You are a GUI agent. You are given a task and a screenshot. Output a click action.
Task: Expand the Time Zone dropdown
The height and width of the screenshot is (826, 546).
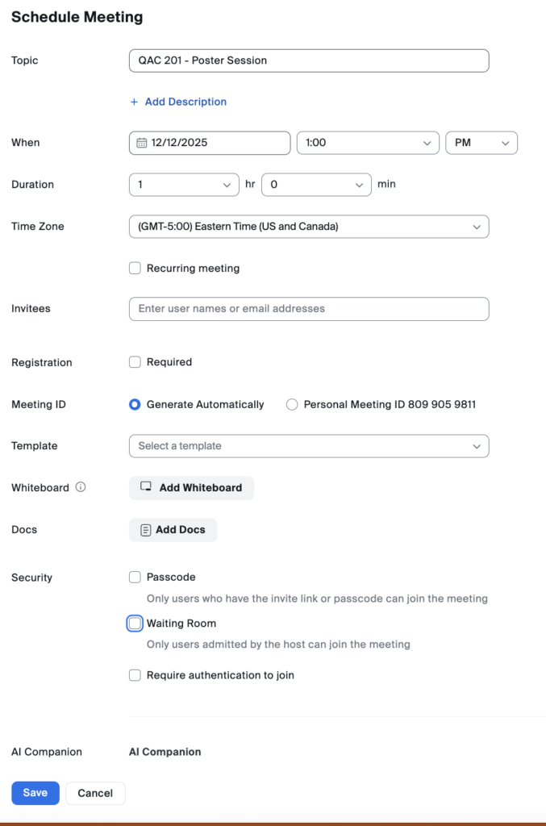pos(309,227)
